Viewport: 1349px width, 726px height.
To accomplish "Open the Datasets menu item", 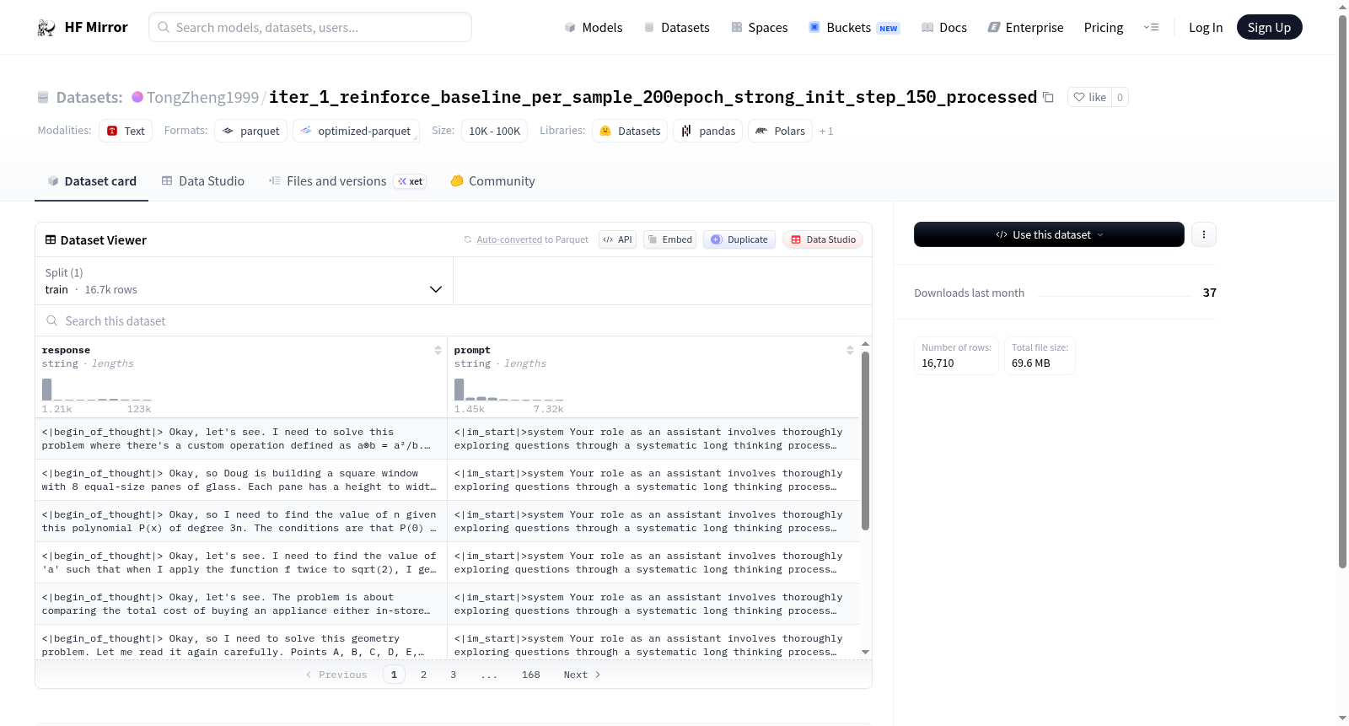I will [x=676, y=28].
